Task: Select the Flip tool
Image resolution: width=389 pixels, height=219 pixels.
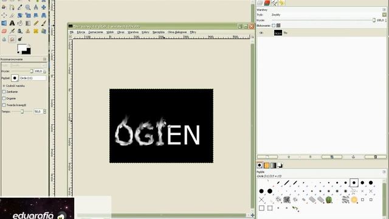Action: [4, 23]
